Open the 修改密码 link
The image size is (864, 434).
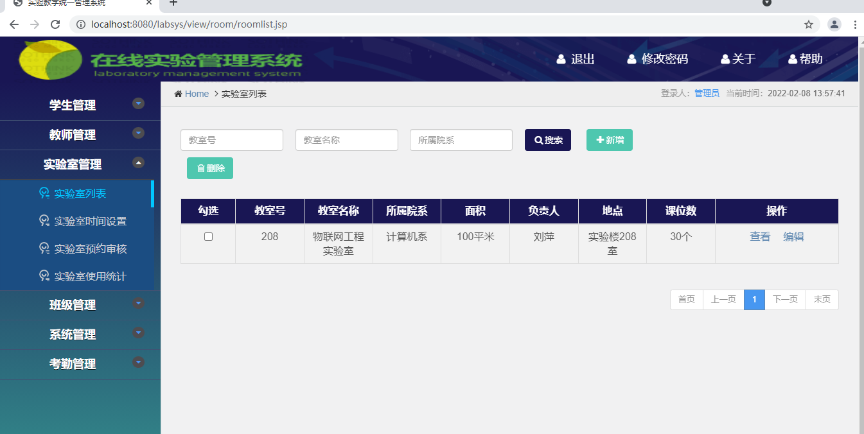(x=665, y=59)
